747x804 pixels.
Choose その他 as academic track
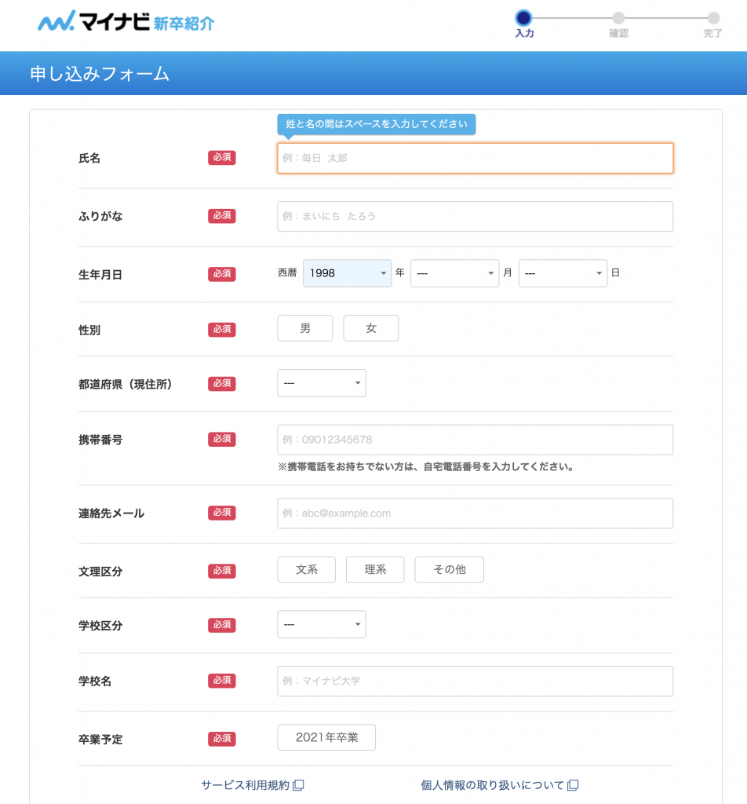[x=450, y=570]
